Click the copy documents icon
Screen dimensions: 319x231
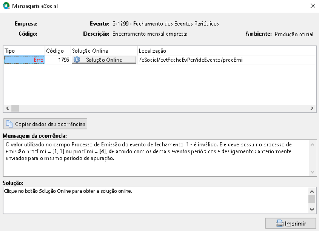(x=9, y=124)
